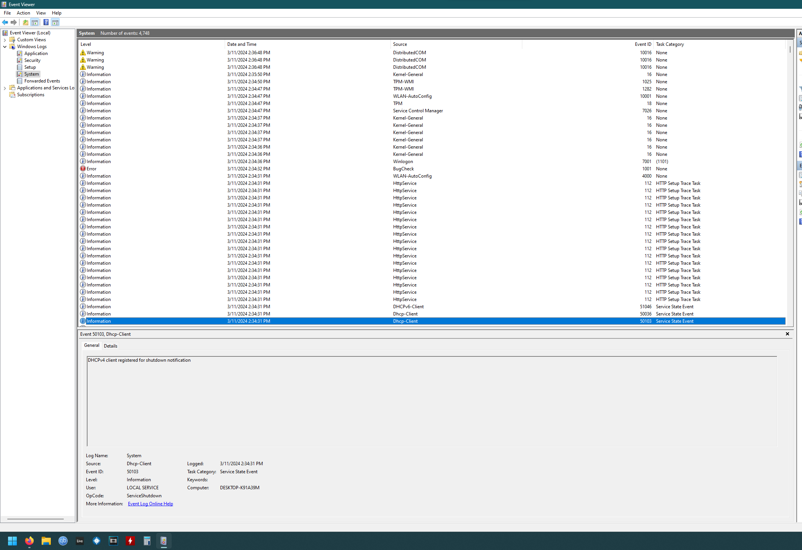Viewport: 802px width, 550px height.
Task: Open the Action menu
Action: (23, 13)
